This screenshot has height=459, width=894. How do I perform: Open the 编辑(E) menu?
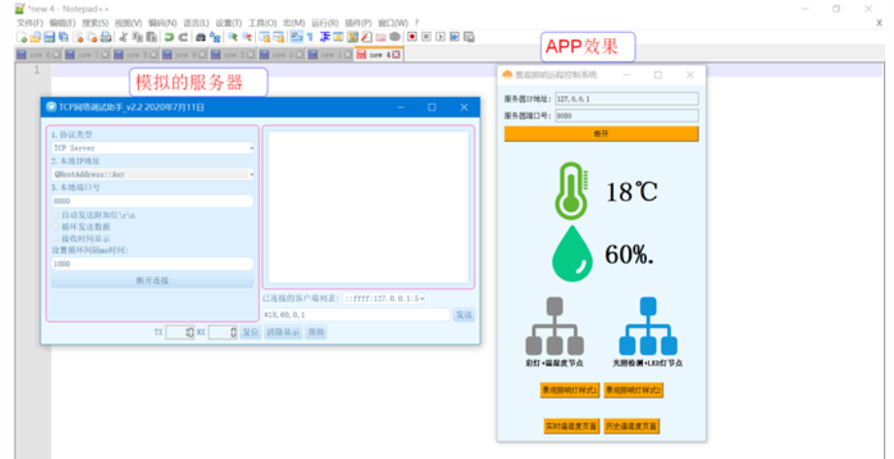click(x=62, y=22)
